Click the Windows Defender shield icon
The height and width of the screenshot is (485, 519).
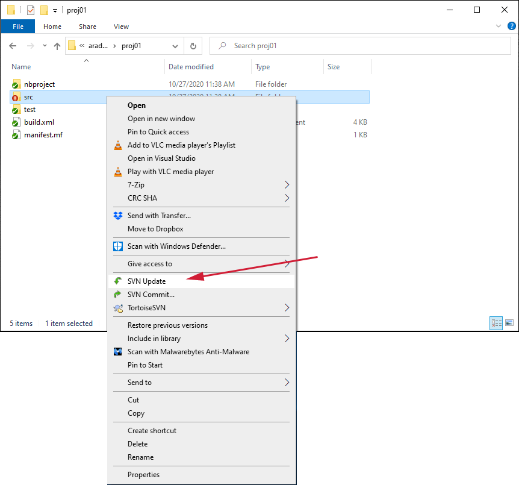tap(117, 246)
